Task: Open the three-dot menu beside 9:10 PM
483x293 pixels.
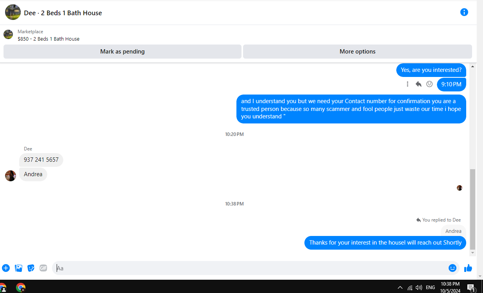Action: [408, 84]
